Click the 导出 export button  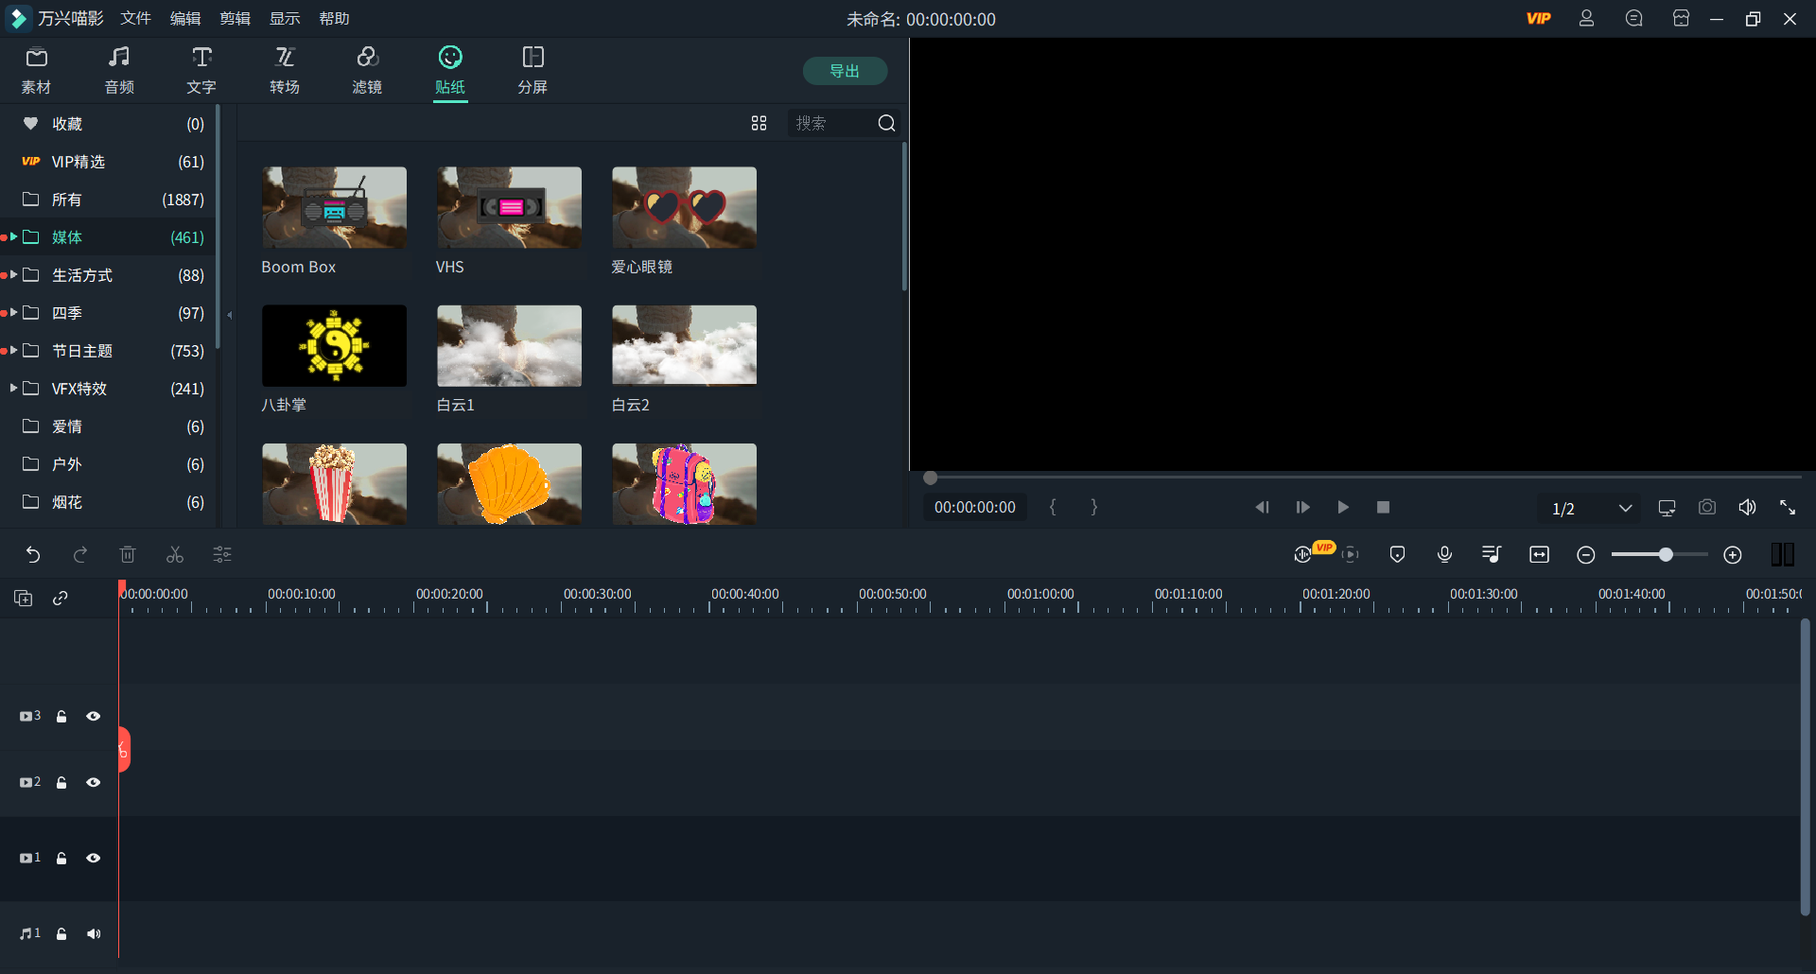845,71
